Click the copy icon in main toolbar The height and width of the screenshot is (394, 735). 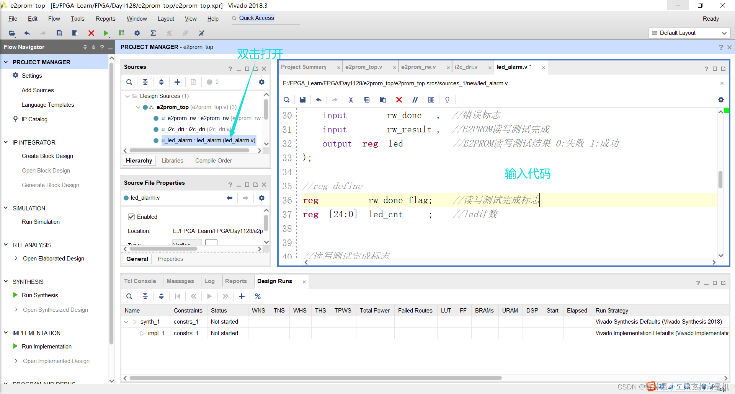[59, 33]
